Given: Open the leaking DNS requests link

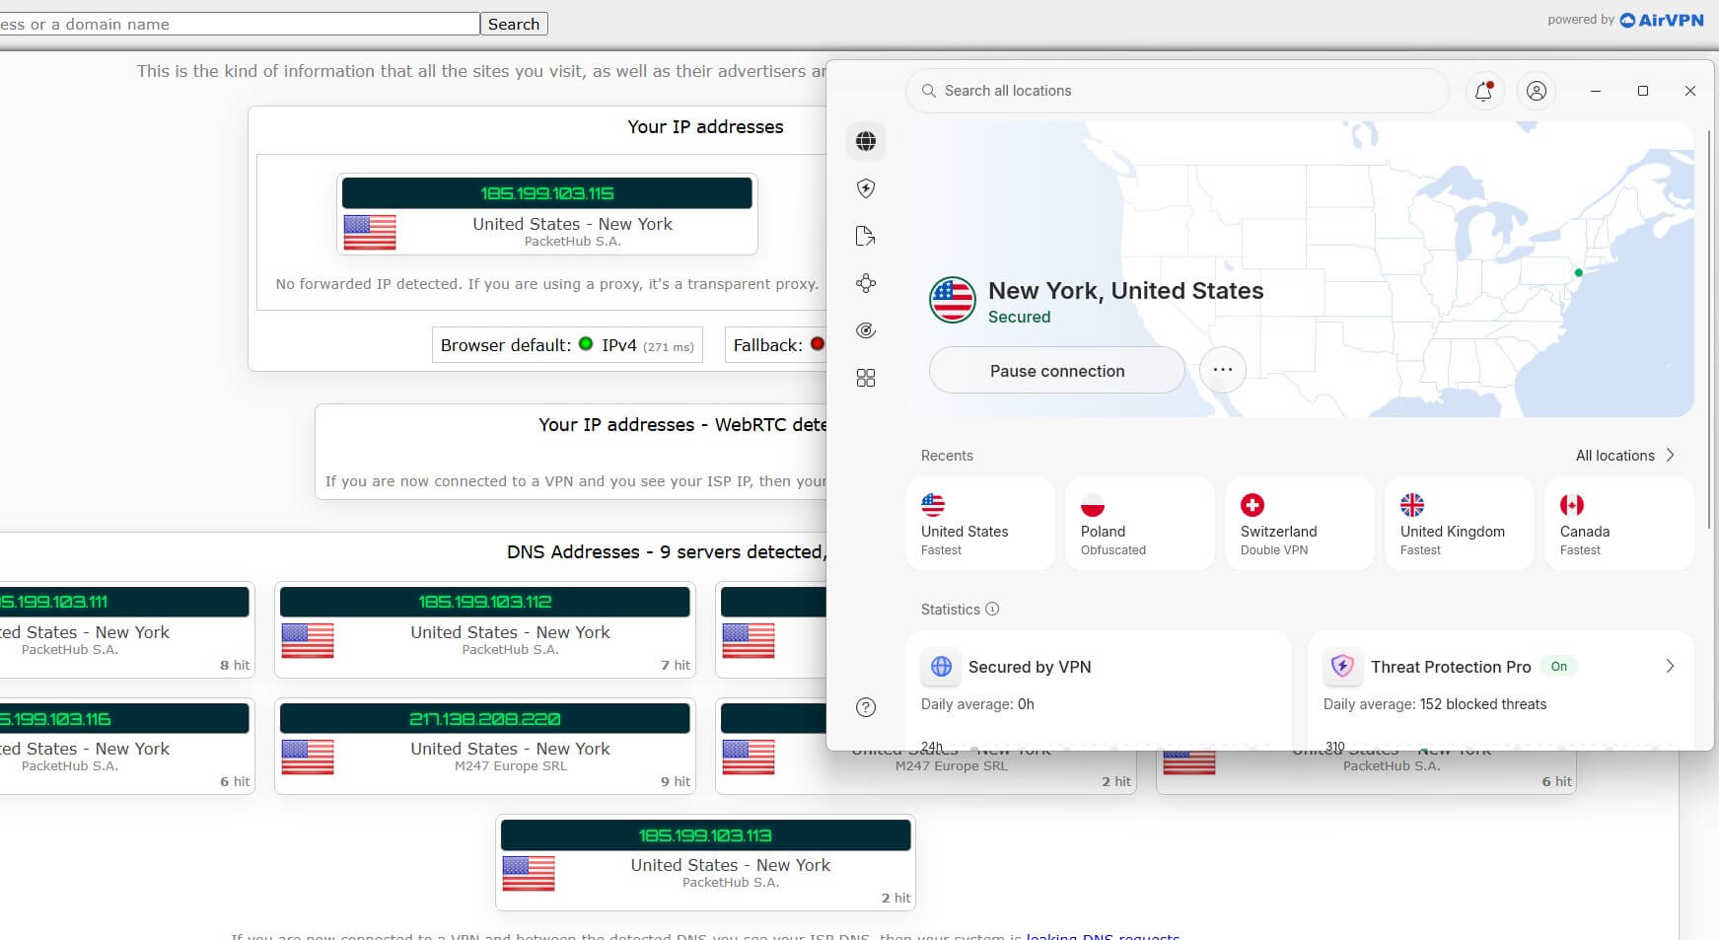Looking at the screenshot, I should coord(1103,936).
